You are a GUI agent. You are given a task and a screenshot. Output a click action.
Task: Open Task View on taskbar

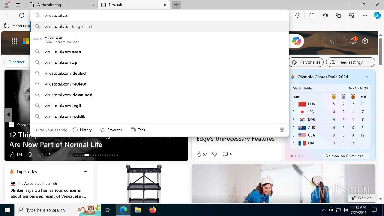click(108, 210)
